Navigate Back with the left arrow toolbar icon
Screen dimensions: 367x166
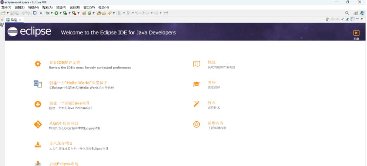147,13
